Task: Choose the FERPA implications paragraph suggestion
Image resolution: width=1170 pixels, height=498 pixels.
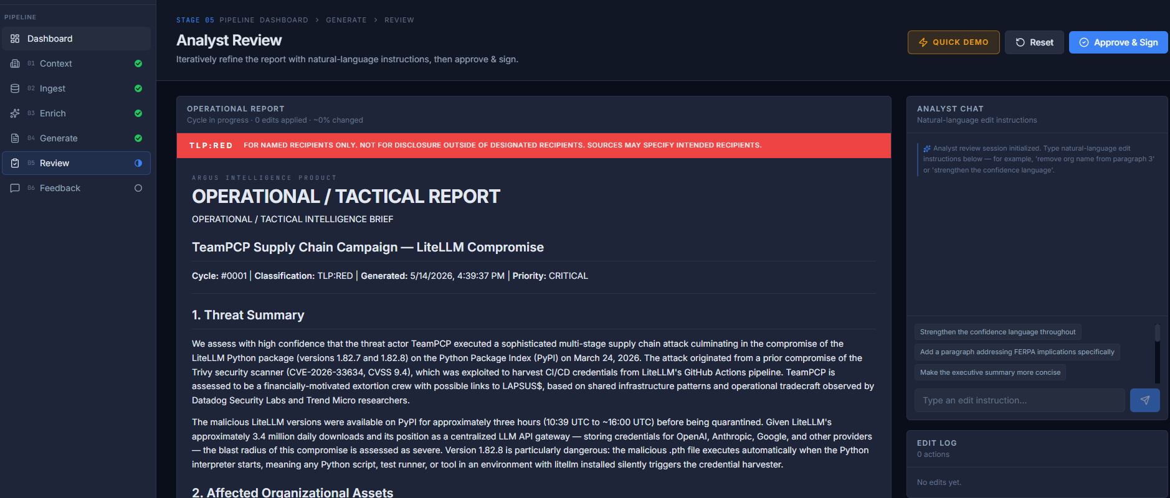Action: tap(1017, 352)
